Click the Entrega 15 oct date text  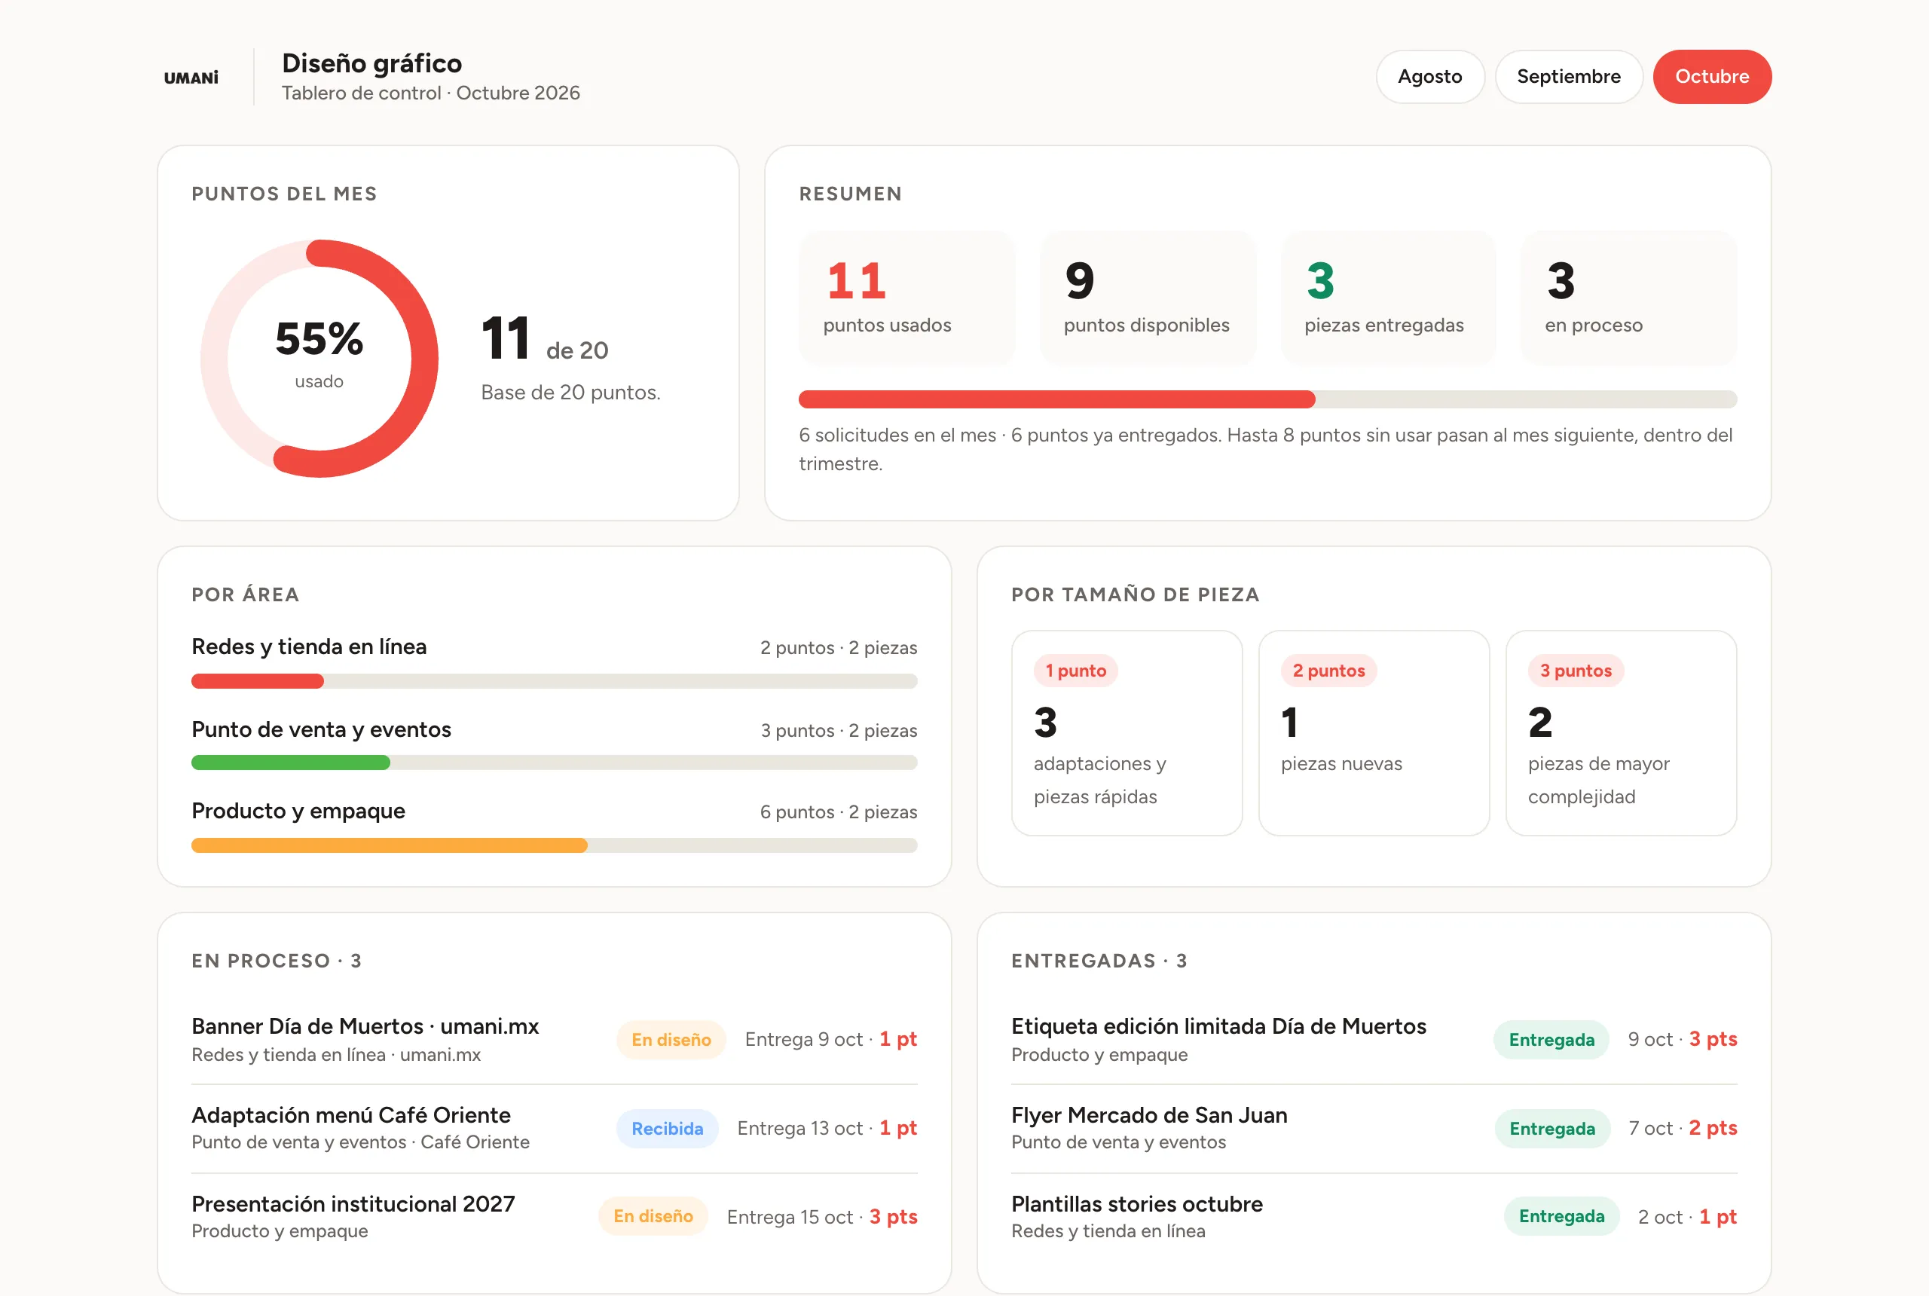click(789, 1217)
